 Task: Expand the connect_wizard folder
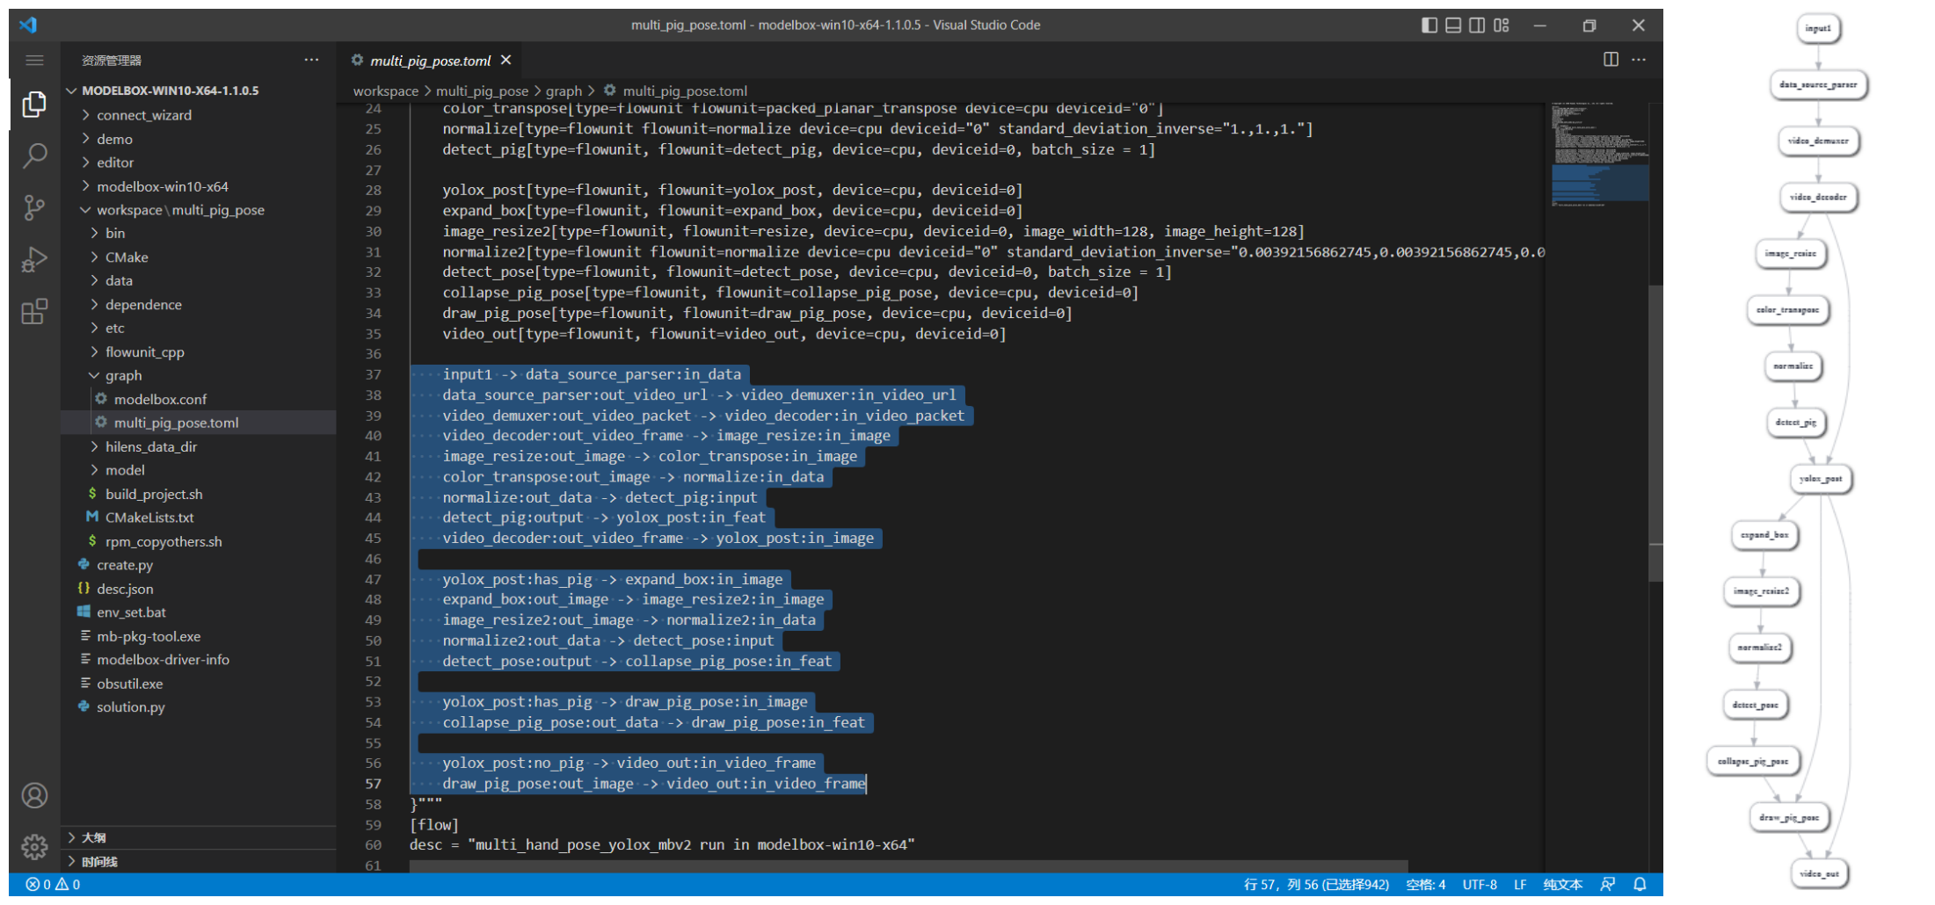point(199,115)
